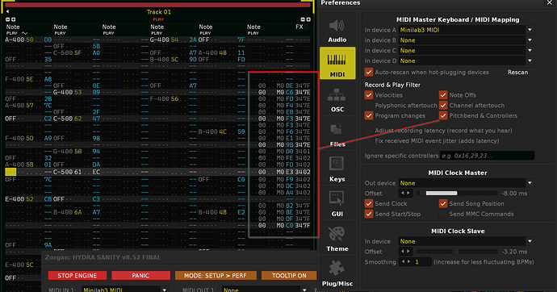Image resolution: width=557 pixels, height=292 pixels.
Task: Select the MIDI preferences section
Action: tap(337, 63)
